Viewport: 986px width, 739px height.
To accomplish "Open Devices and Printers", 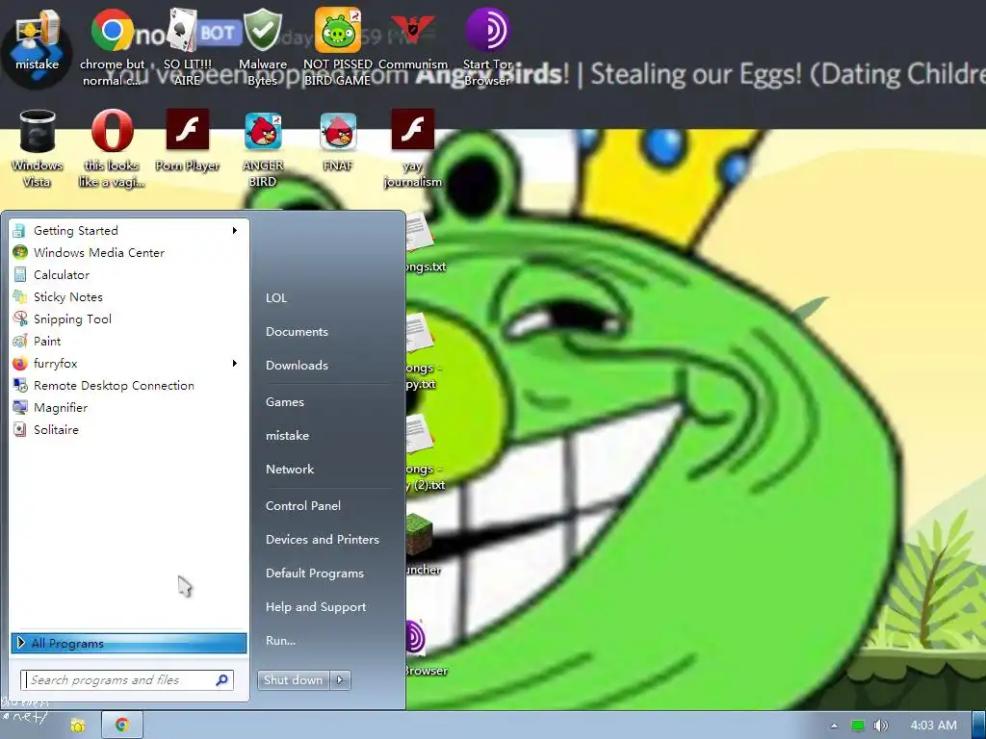I will tap(323, 540).
